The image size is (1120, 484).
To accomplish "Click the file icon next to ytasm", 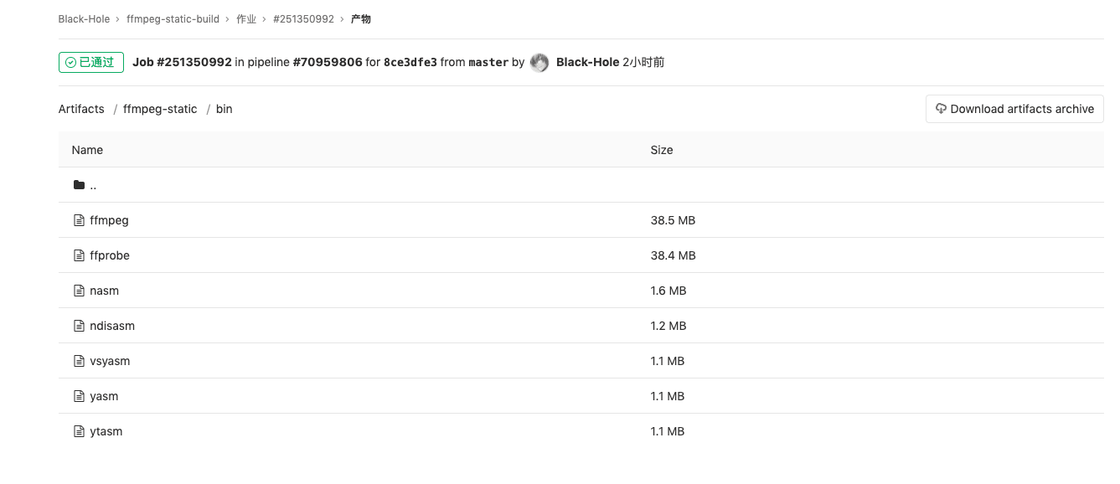I will tap(80, 431).
